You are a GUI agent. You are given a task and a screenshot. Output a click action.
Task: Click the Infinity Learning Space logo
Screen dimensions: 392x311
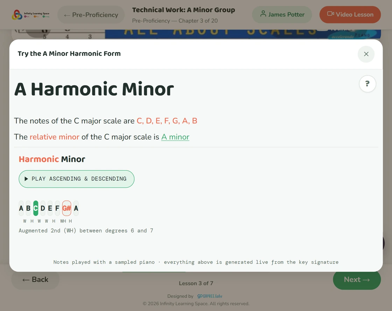[x=30, y=15]
